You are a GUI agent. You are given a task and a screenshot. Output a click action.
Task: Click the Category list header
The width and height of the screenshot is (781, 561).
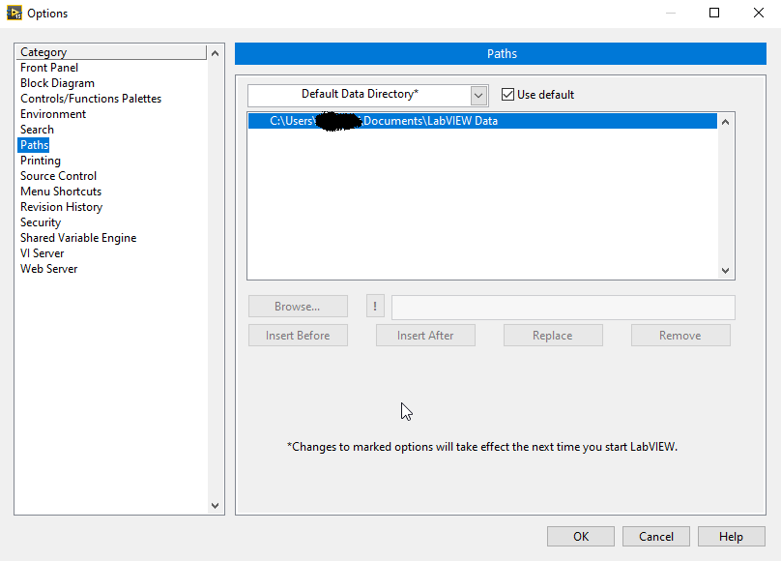111,52
